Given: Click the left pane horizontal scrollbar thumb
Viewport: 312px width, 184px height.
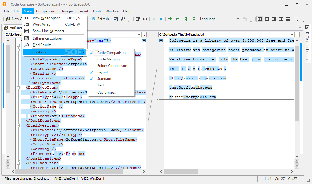Looking at the screenshot, I should (x=69, y=172).
